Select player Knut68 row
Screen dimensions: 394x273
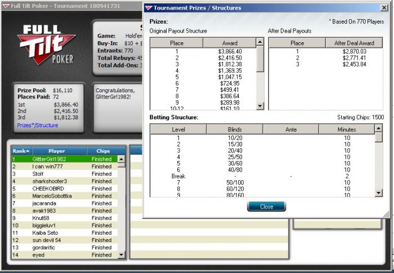(65, 218)
